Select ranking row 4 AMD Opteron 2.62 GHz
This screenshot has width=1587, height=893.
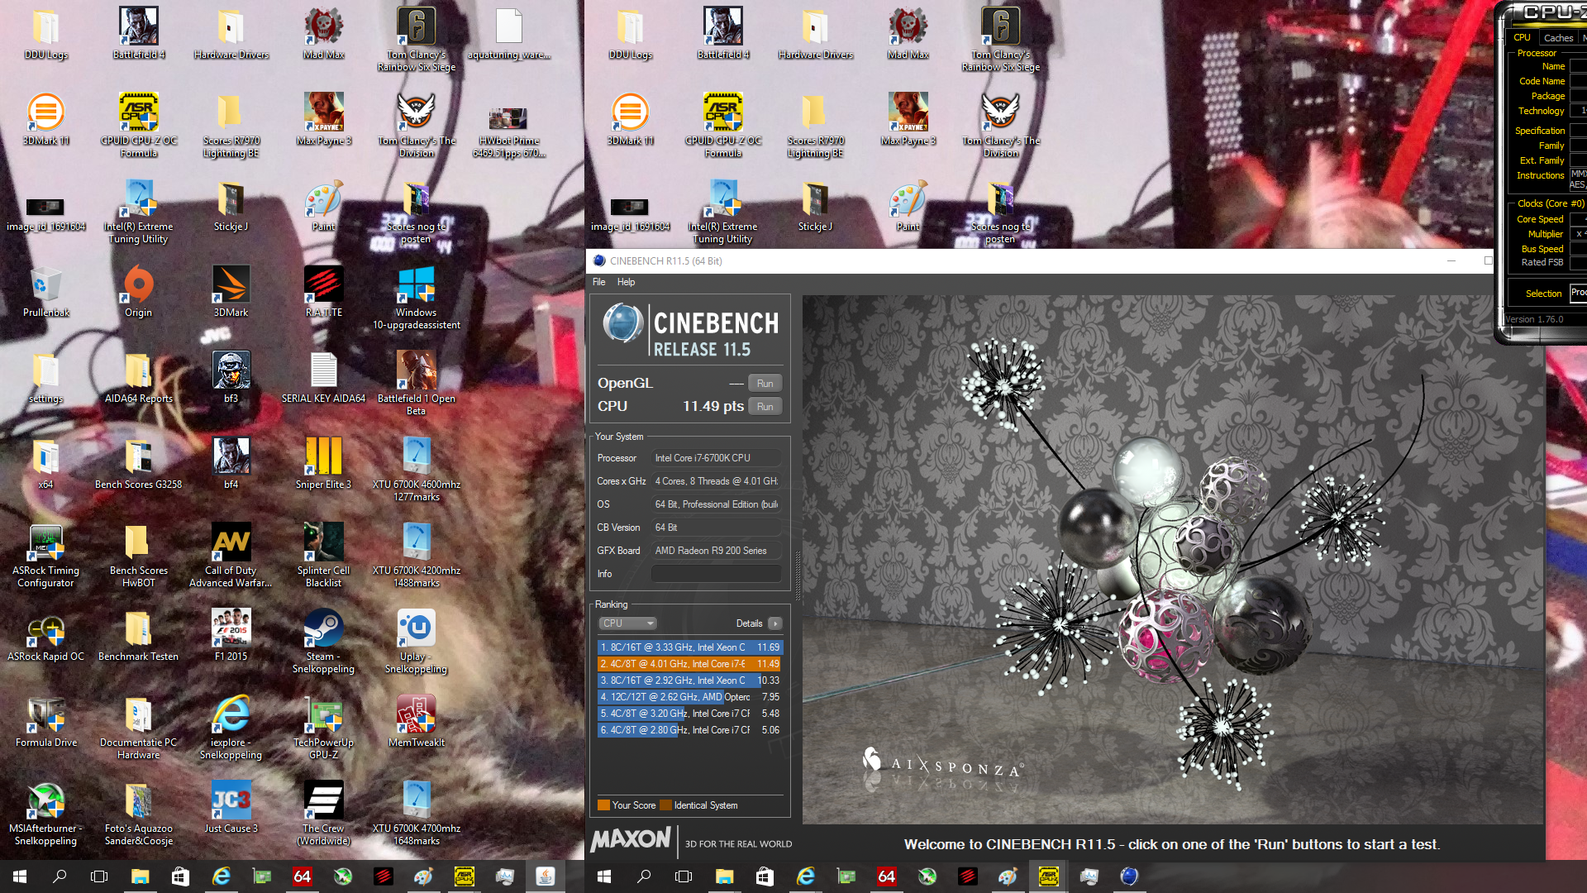click(689, 697)
